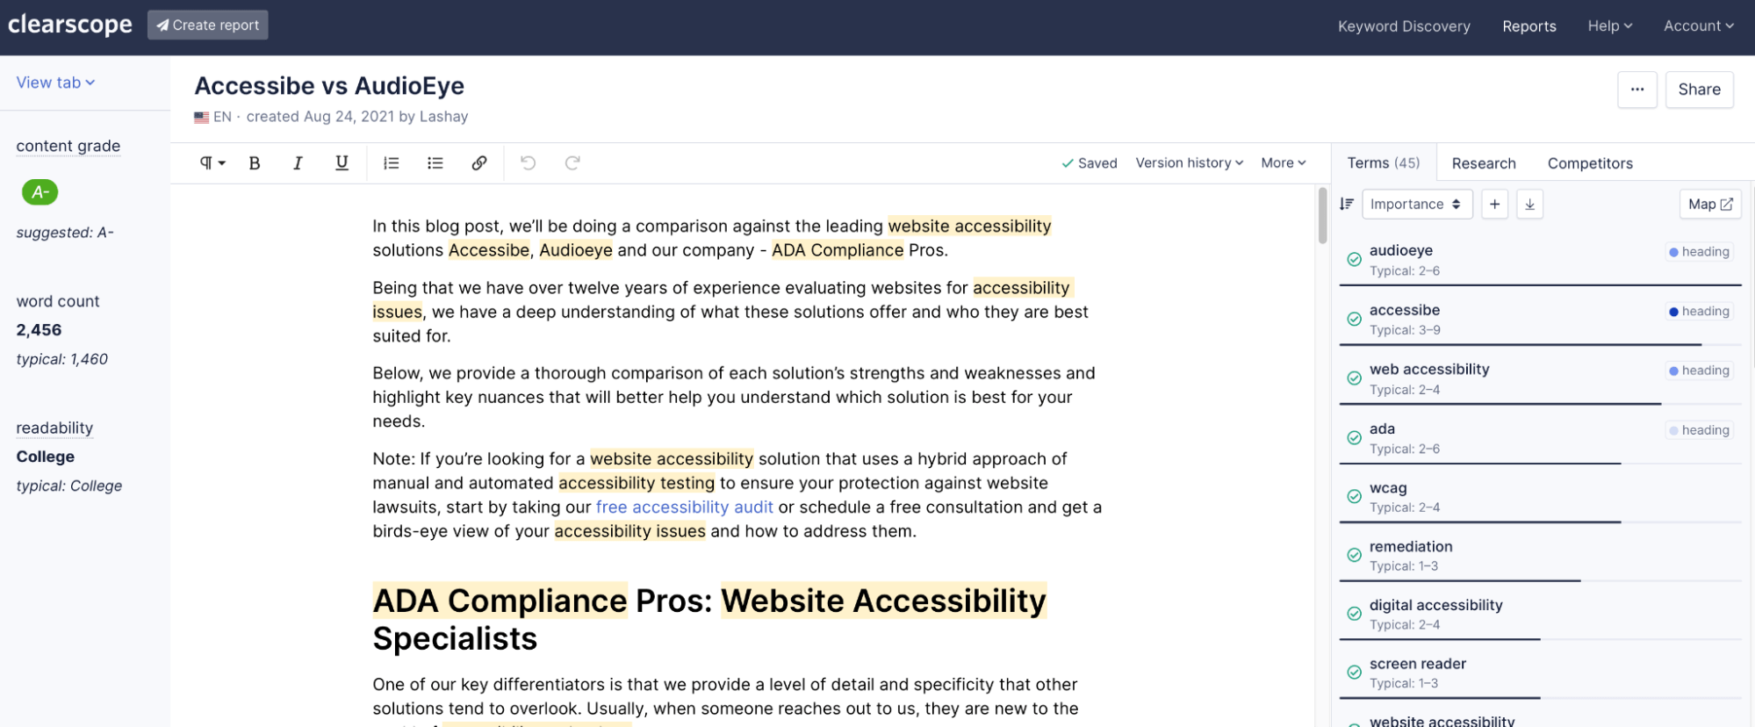The image size is (1755, 727).
Task: Open Version history dropdown
Action: tap(1190, 163)
